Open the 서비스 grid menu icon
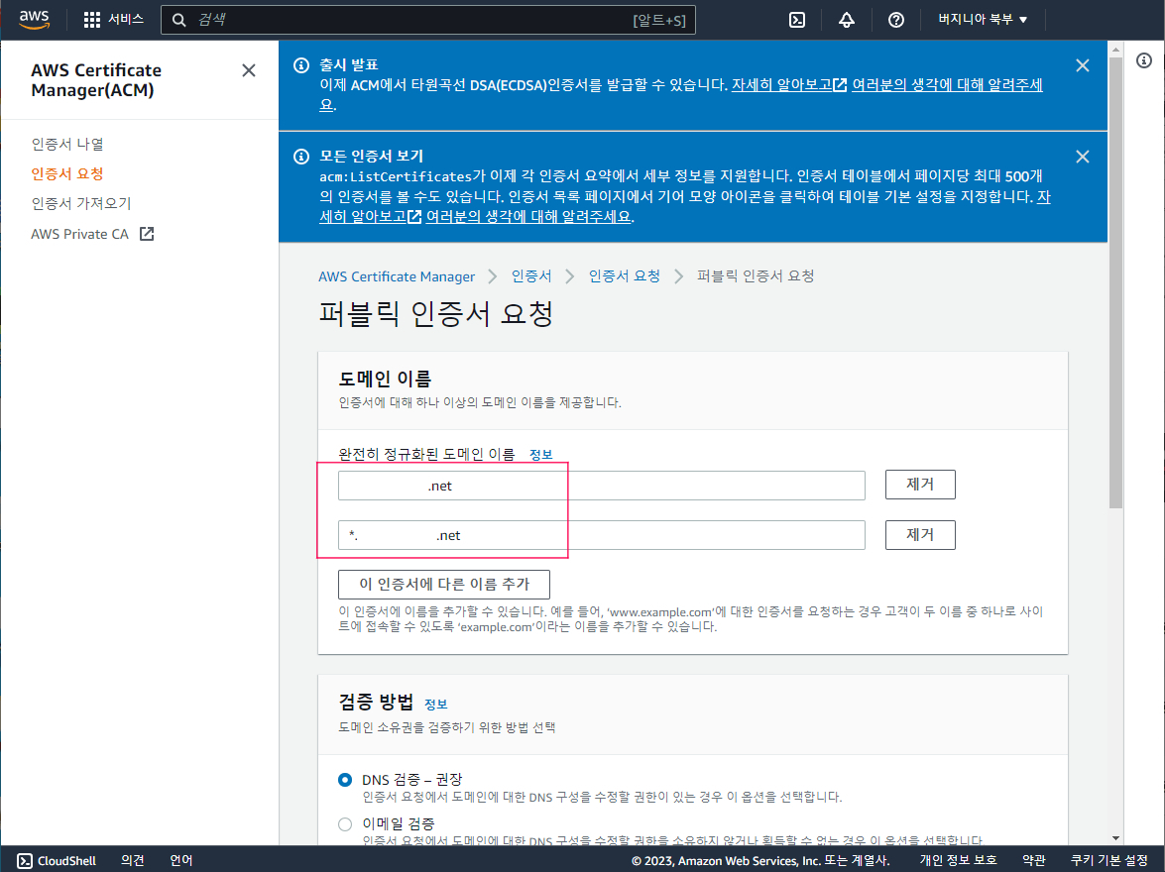Screen dimensions: 1165x872 click(92, 20)
